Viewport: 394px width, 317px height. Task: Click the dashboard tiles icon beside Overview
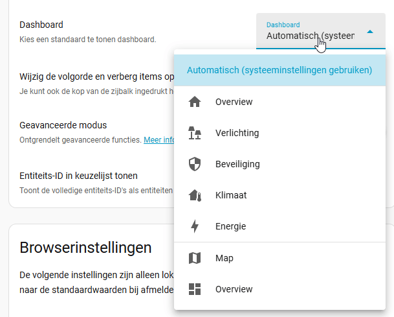(x=195, y=289)
